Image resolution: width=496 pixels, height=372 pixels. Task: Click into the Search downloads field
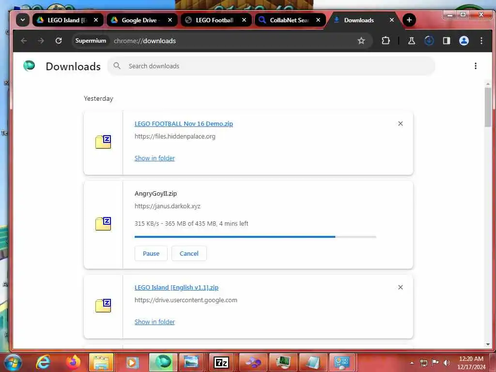271,66
